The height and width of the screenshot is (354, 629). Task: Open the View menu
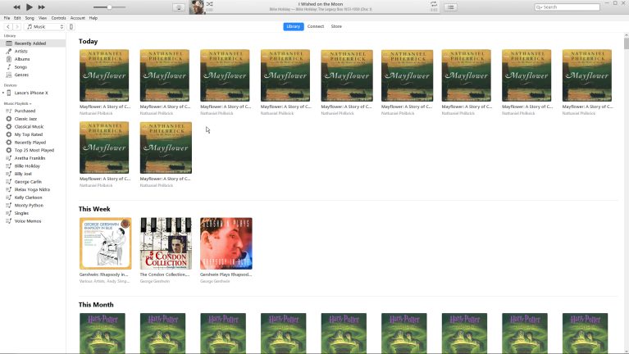pos(43,18)
